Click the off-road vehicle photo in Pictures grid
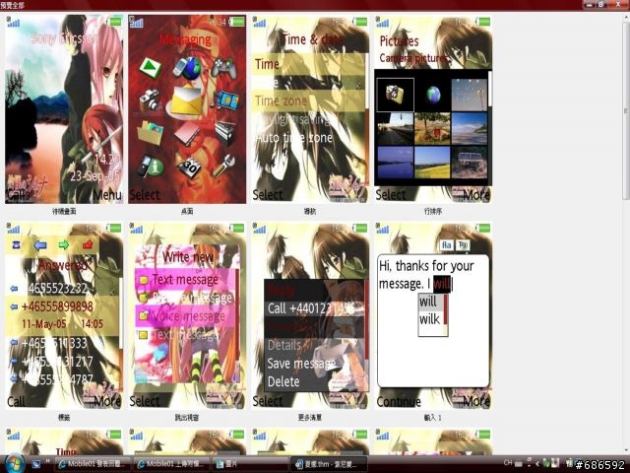Viewport: 630px width, 473px height. point(470,162)
